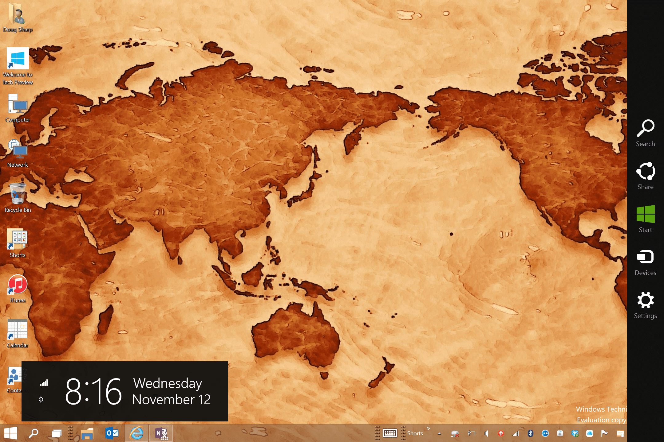Expand the Shorts toolbar chevron
This screenshot has height=442, width=664.
click(428, 428)
